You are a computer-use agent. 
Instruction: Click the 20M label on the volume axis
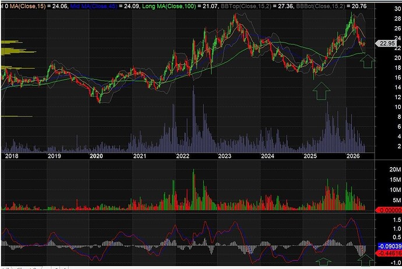tap(395, 169)
